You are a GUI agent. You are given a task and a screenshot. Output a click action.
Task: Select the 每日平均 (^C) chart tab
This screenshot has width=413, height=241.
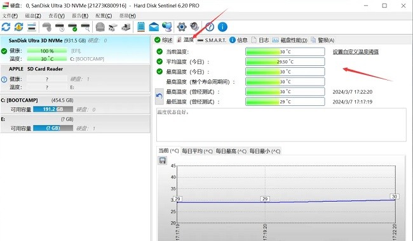pyautogui.click(x=197, y=151)
